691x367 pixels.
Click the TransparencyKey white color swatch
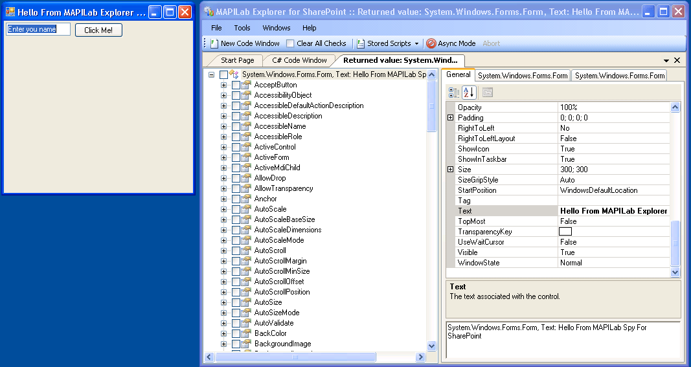pos(565,231)
